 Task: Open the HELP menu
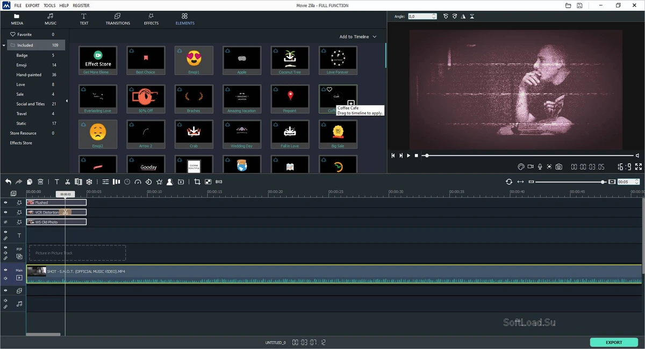point(64,5)
